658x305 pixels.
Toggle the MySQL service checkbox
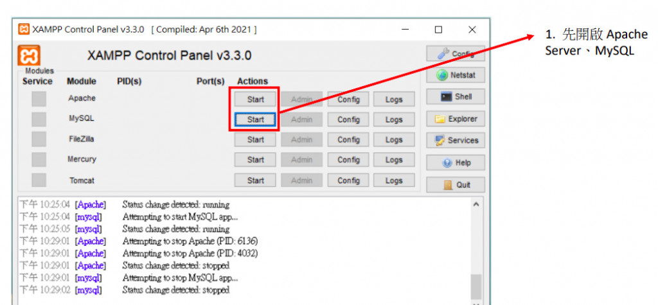[x=39, y=119]
